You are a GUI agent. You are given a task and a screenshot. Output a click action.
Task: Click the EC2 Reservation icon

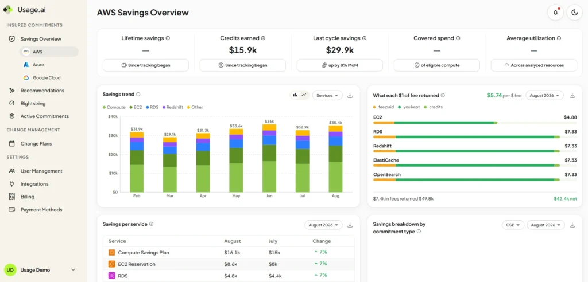(112, 264)
